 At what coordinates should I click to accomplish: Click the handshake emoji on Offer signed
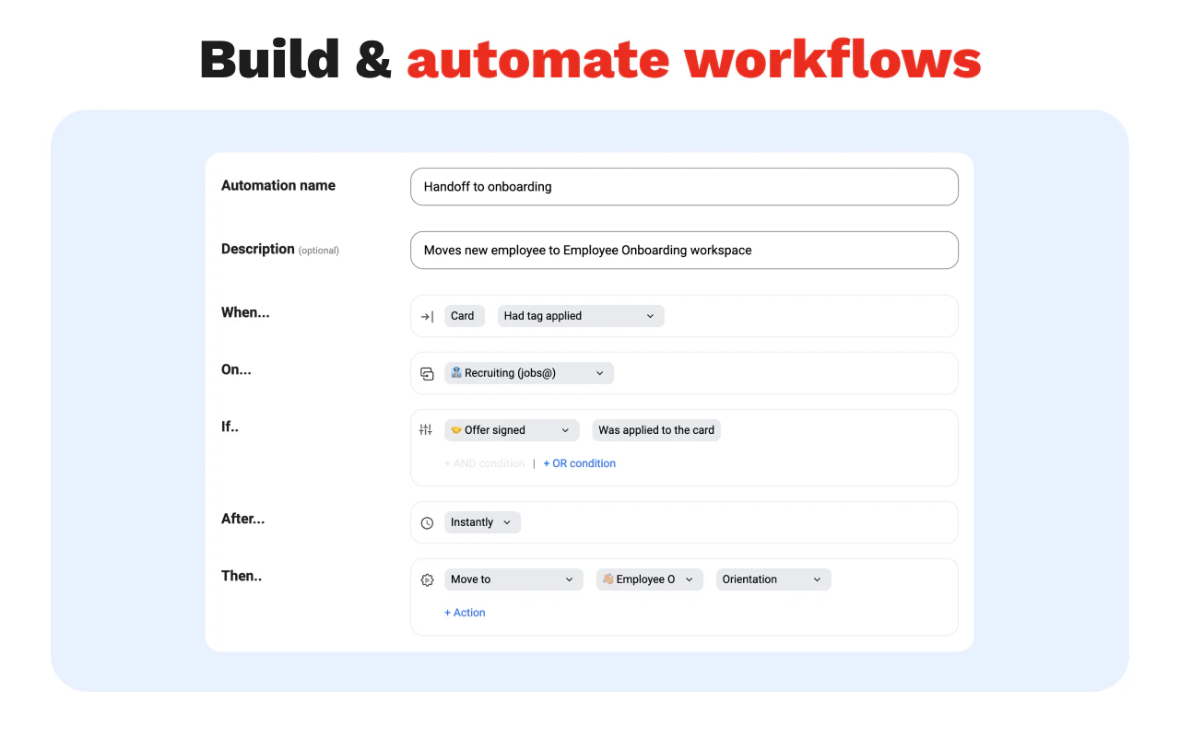point(455,430)
